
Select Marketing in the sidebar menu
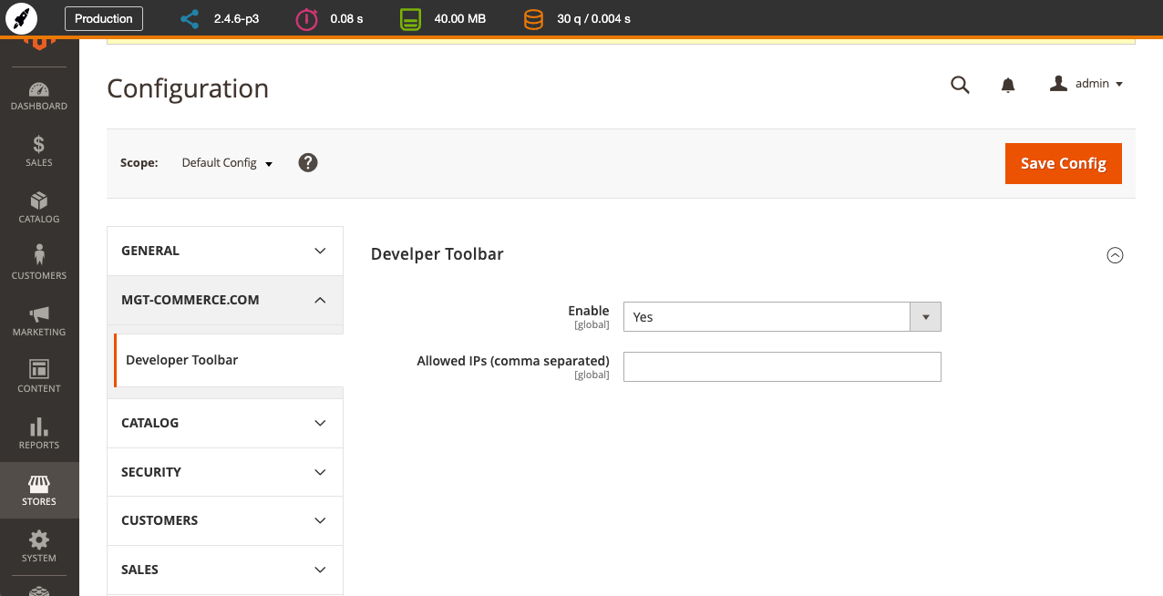[x=38, y=316]
